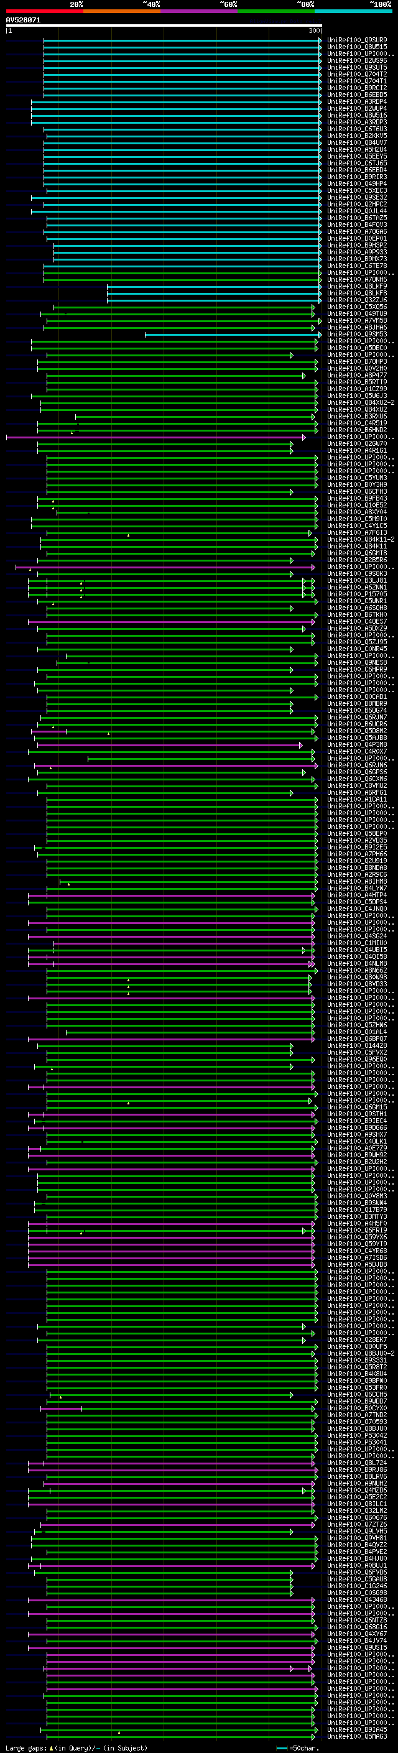Open hit UniRef100_O14428

pos(357,1046)
